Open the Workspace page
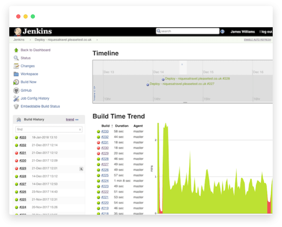The height and width of the screenshot is (227, 282). pyautogui.click(x=29, y=74)
